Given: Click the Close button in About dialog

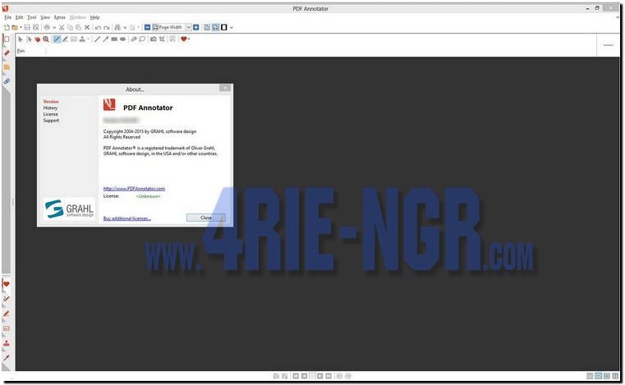Looking at the screenshot, I should coord(205,218).
